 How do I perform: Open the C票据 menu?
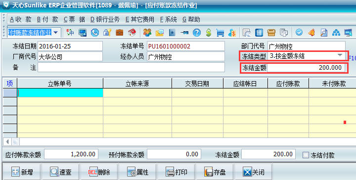(74, 19)
